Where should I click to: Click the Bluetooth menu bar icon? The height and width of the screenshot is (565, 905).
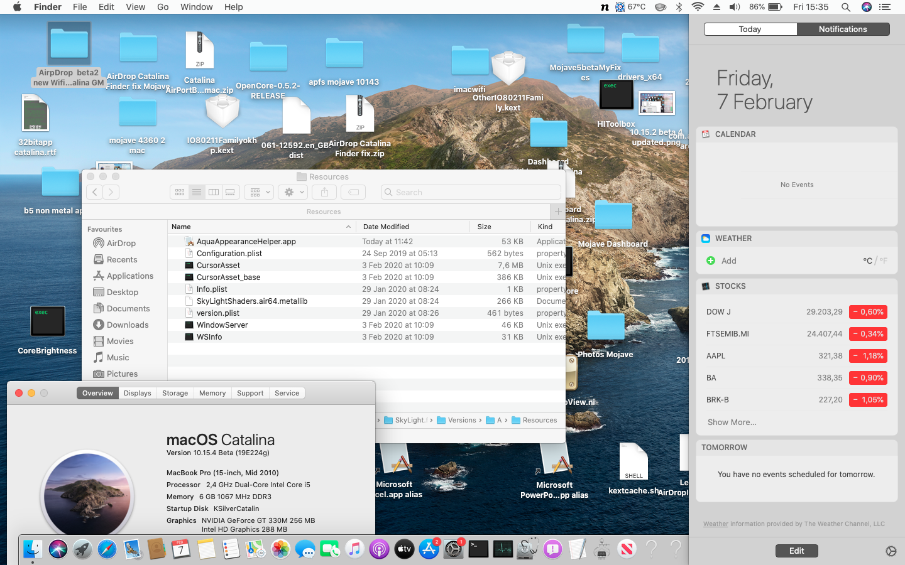coord(679,7)
